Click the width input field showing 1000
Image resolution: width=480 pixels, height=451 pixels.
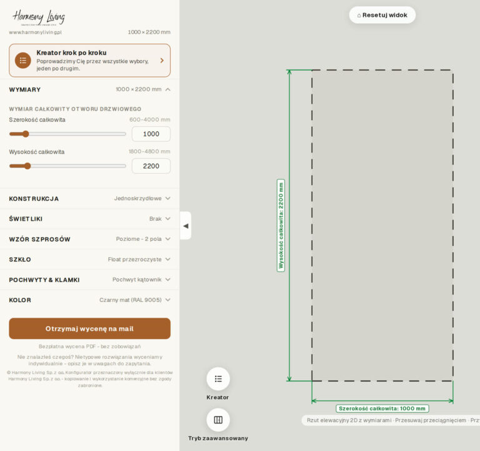[x=151, y=134]
